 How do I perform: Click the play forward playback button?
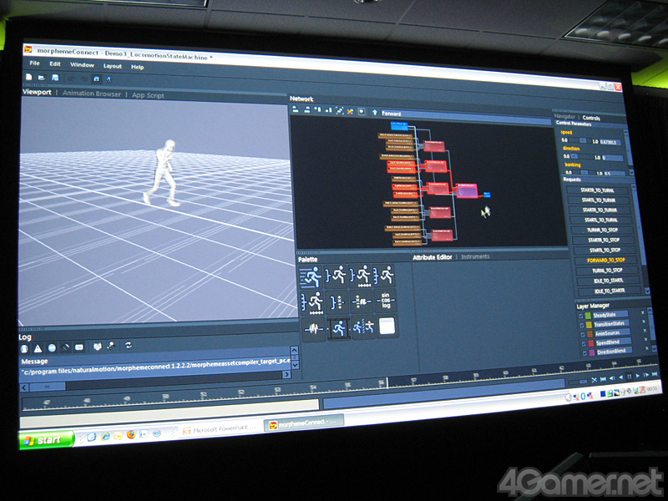coord(638,376)
